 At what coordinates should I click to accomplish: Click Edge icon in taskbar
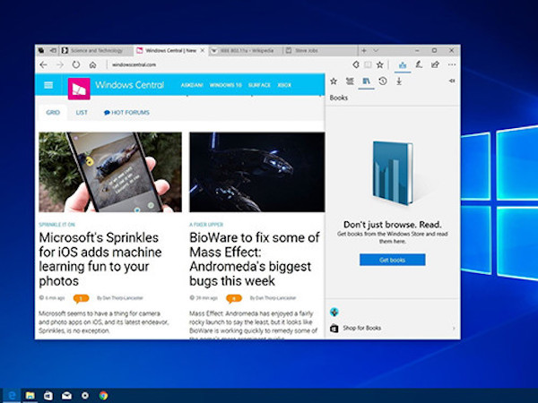pos(12,396)
